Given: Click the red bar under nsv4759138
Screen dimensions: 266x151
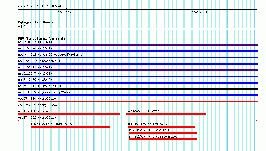Looking at the screenshot, I should click(69, 114).
